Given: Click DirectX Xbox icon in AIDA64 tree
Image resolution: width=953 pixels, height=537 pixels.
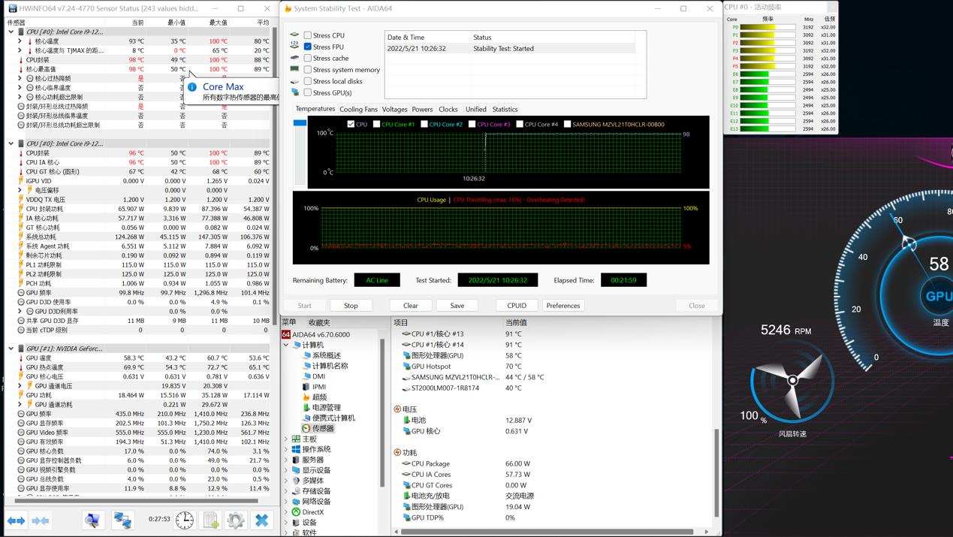Looking at the screenshot, I should click(x=296, y=512).
